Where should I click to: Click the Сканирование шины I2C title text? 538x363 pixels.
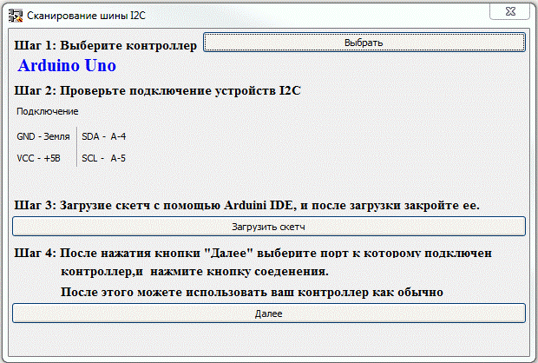click(86, 16)
